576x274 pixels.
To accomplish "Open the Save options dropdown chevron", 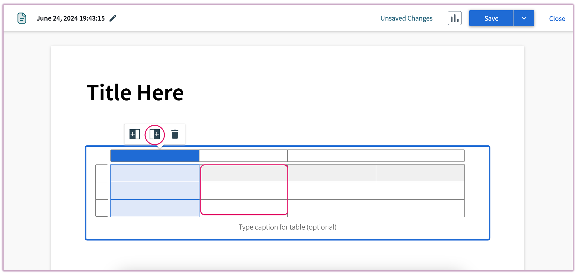I will click(524, 18).
